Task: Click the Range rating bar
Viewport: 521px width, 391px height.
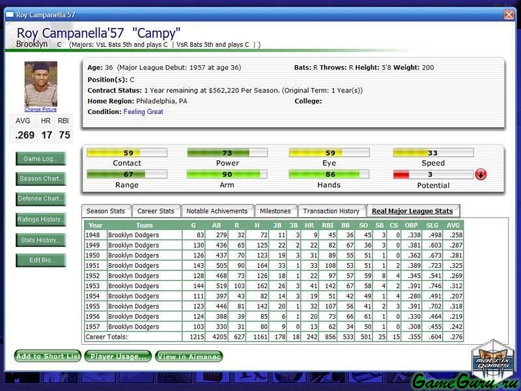Action: 127,174
